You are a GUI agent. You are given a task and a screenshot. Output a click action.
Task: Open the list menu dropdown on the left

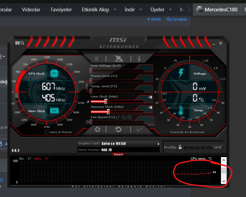point(3,56)
